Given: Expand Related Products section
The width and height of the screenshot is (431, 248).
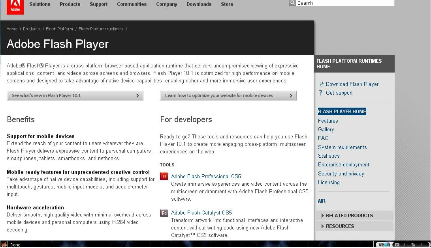Looking at the screenshot, I should click(355, 216).
